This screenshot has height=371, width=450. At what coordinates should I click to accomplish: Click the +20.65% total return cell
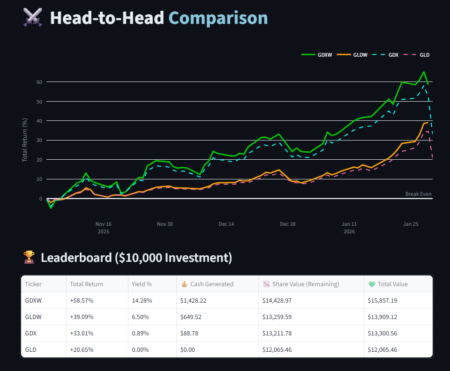(97, 349)
